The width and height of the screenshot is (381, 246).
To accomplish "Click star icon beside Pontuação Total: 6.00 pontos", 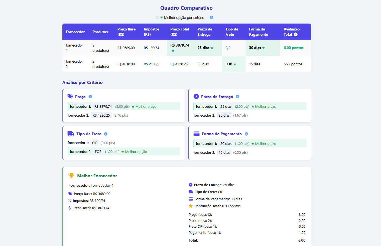I will pos(191,206).
